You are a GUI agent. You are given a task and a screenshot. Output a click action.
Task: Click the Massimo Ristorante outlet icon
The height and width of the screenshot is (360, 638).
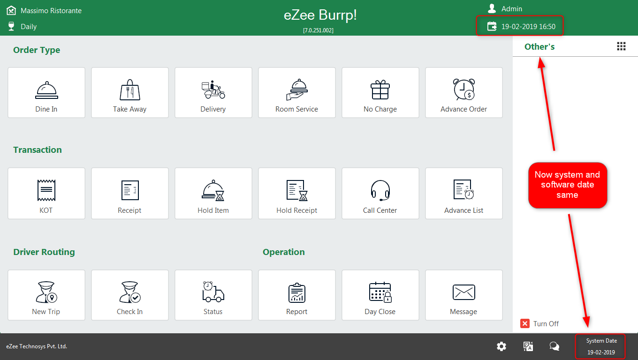[11, 10]
